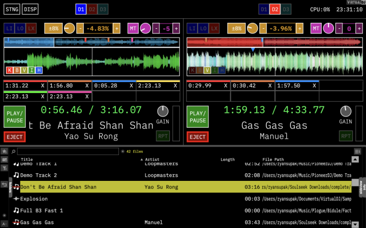Click the purple key knob on right deck
The height and width of the screenshot is (228, 366).
click(x=328, y=28)
